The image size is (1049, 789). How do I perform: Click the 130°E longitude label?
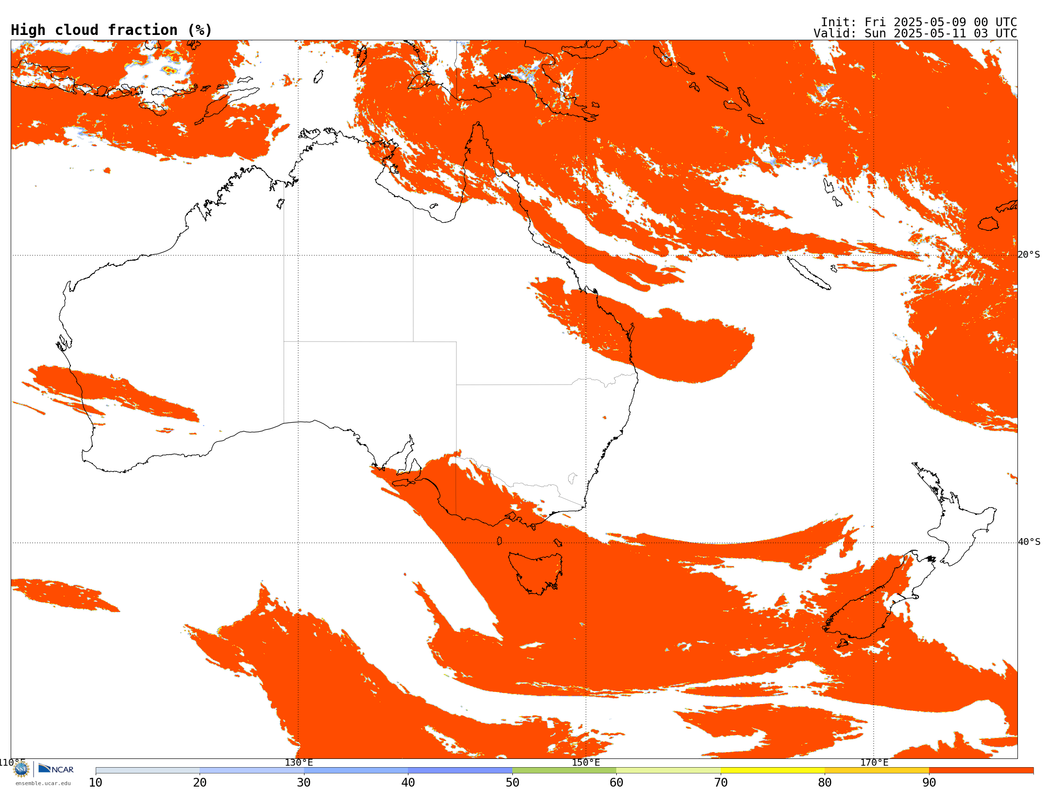(x=299, y=762)
